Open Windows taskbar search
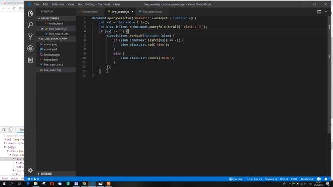The width and height of the screenshot is (333, 187). point(11,184)
